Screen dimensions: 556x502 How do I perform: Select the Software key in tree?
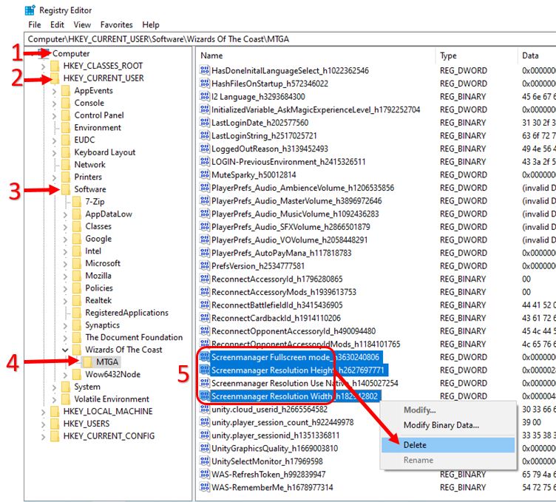pos(90,189)
